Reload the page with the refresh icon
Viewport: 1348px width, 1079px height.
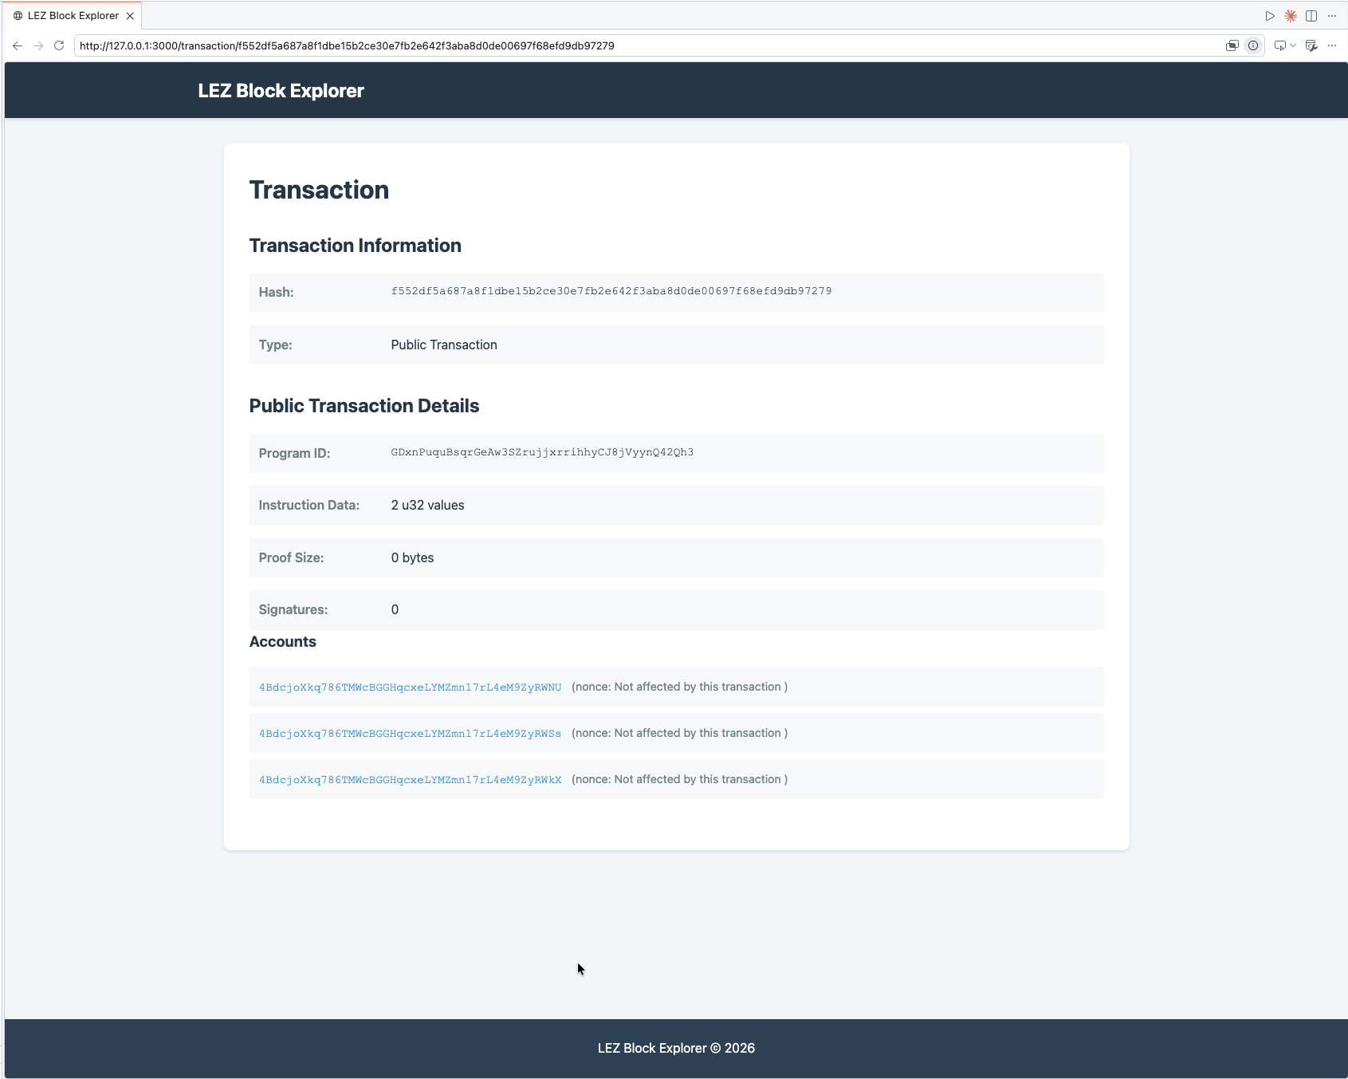click(59, 45)
